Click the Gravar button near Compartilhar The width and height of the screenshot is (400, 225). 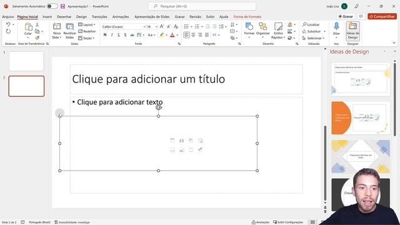pos(346,16)
